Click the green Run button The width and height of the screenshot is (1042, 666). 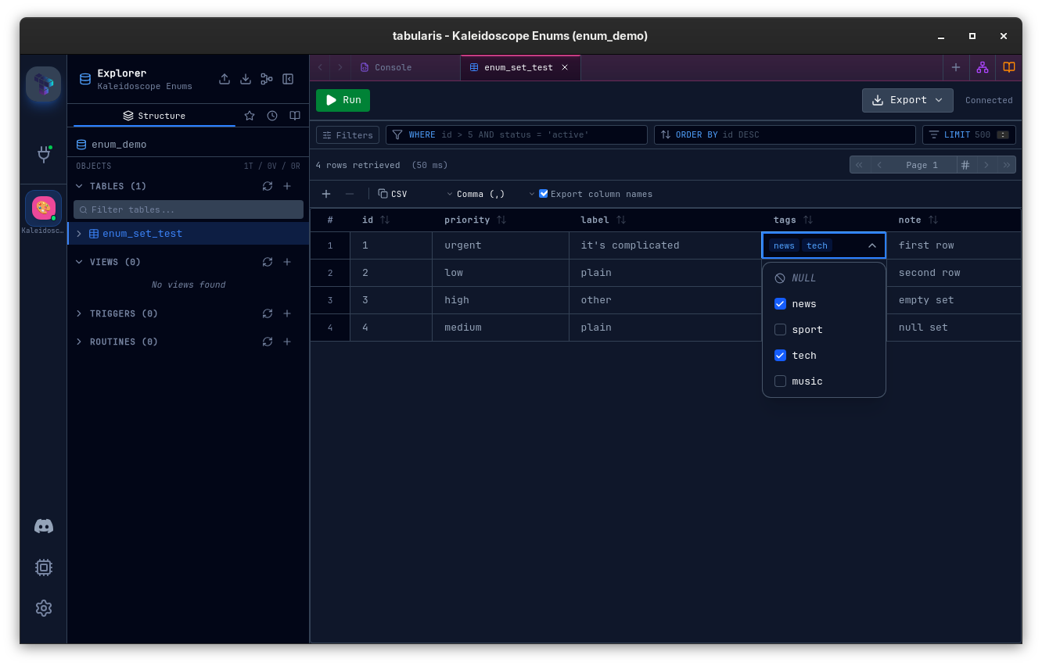pyautogui.click(x=343, y=100)
